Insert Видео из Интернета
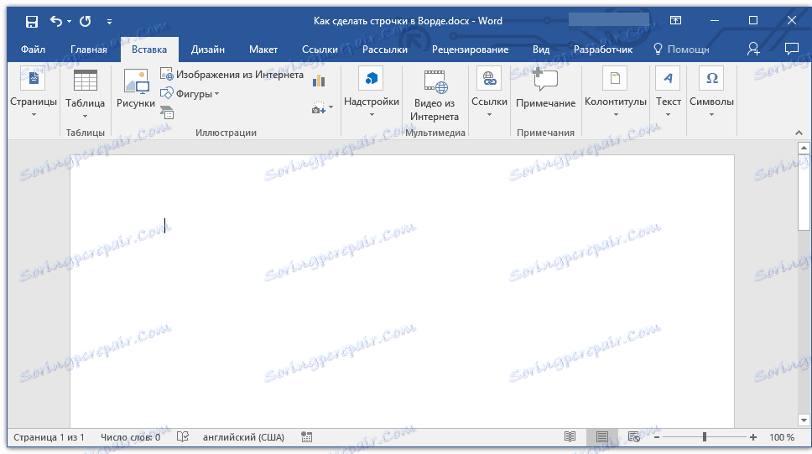The height and width of the screenshot is (454, 812). (x=435, y=96)
